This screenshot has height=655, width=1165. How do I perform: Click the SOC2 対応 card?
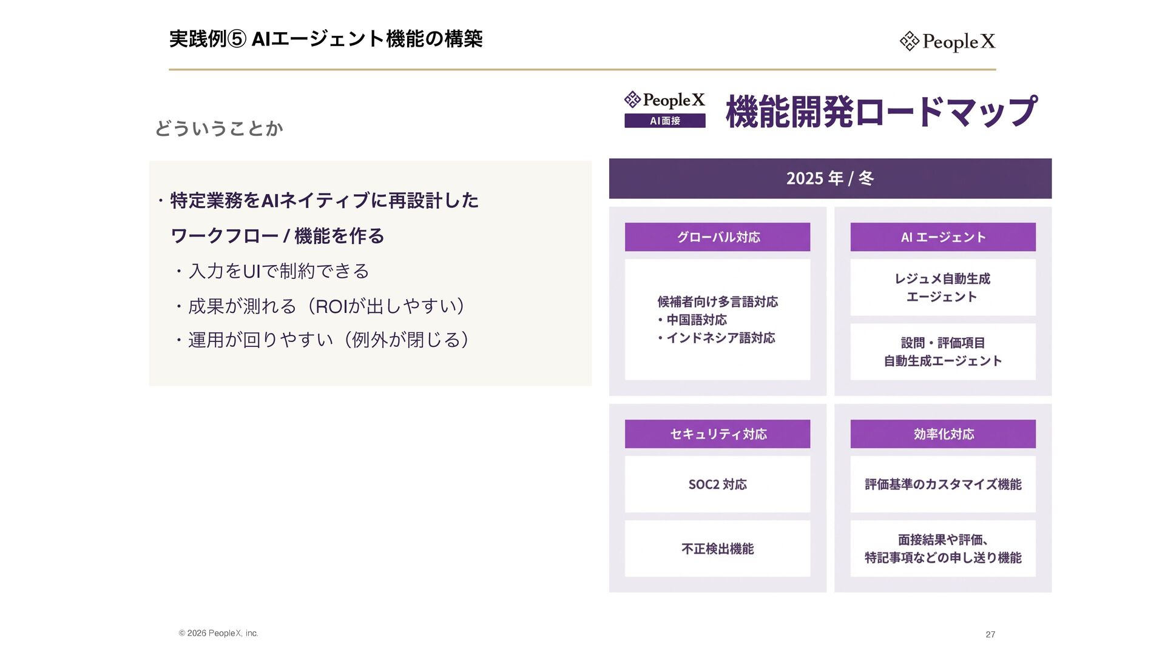click(x=717, y=484)
